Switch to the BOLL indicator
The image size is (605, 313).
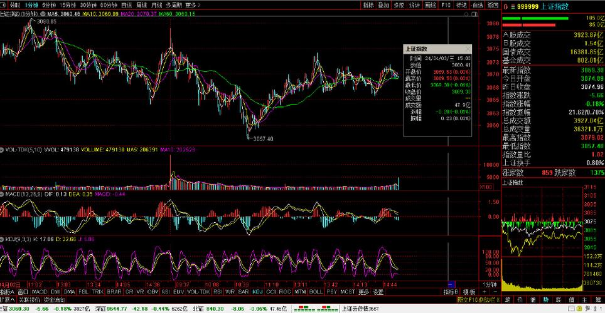coord(316,292)
